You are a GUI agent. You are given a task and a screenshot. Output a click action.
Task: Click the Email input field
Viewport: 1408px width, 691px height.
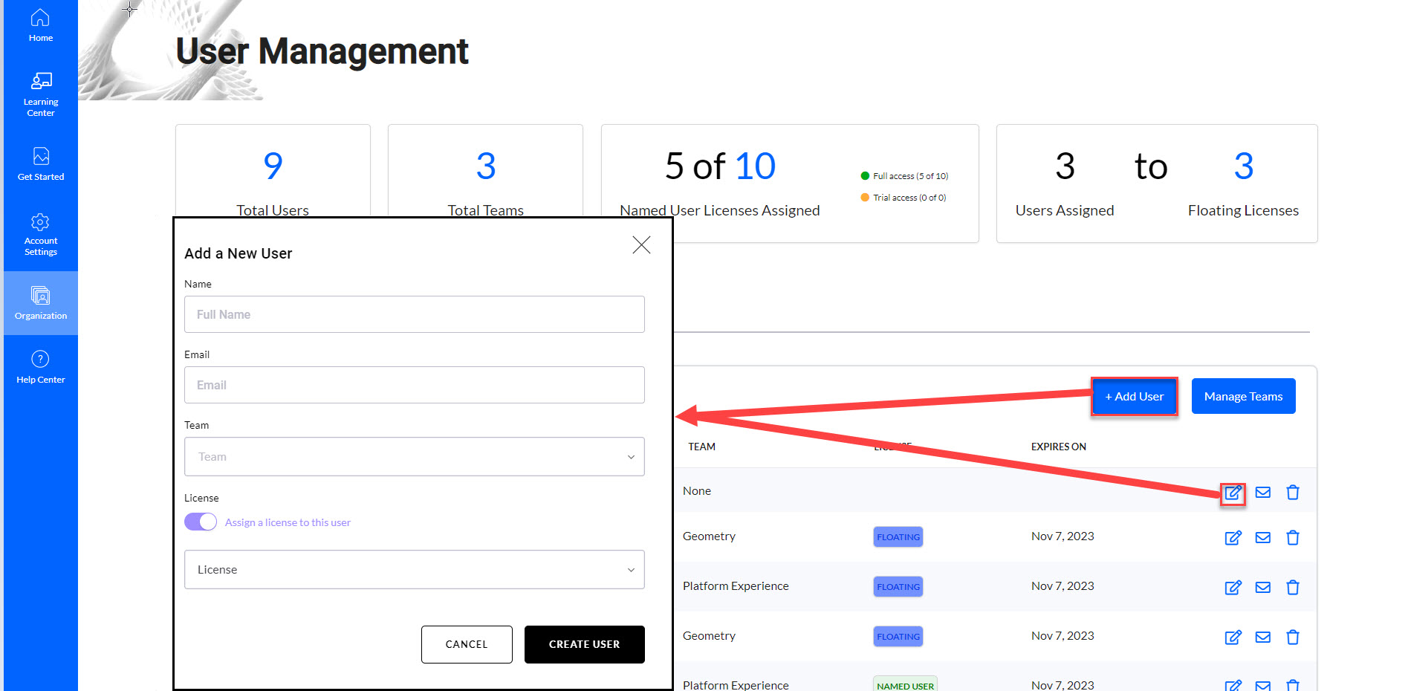[415, 385]
